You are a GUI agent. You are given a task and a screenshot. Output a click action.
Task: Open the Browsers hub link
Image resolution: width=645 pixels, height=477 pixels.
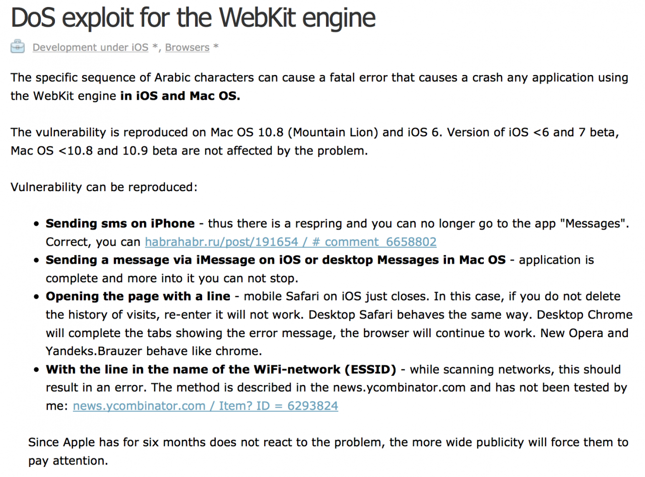click(x=187, y=47)
